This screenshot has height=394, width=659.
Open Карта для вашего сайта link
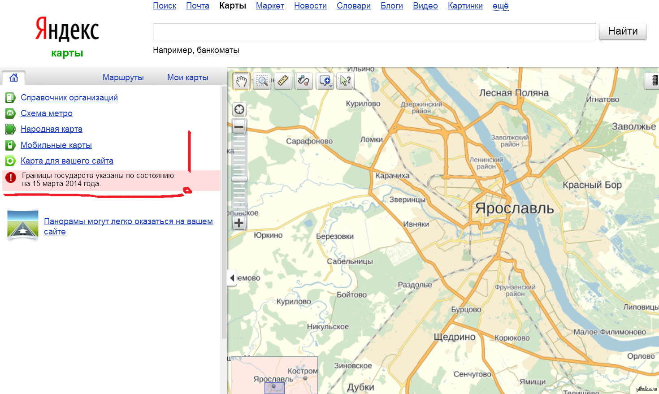tap(67, 161)
